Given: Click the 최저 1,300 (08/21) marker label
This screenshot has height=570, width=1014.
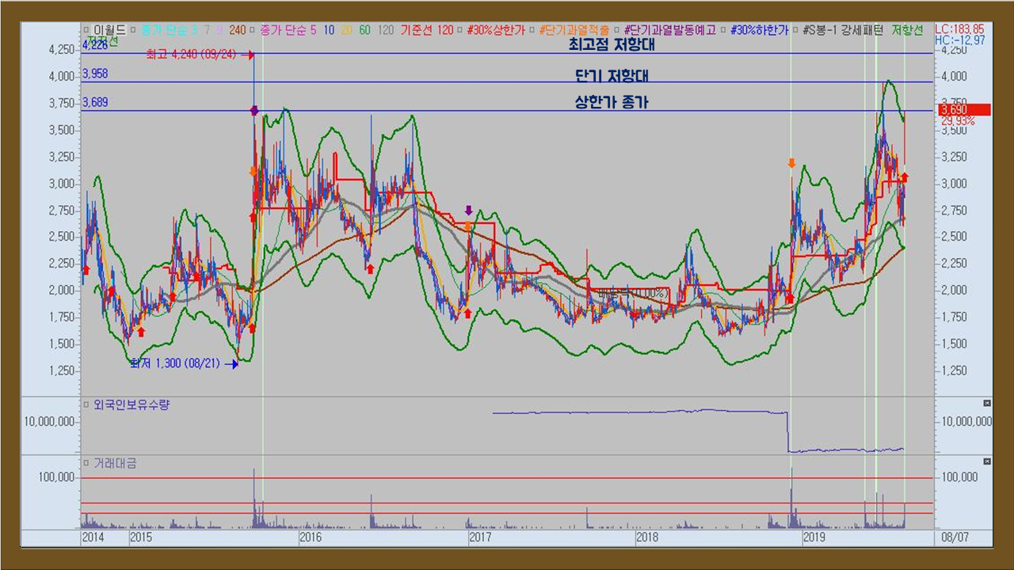Looking at the screenshot, I should 177,363.
